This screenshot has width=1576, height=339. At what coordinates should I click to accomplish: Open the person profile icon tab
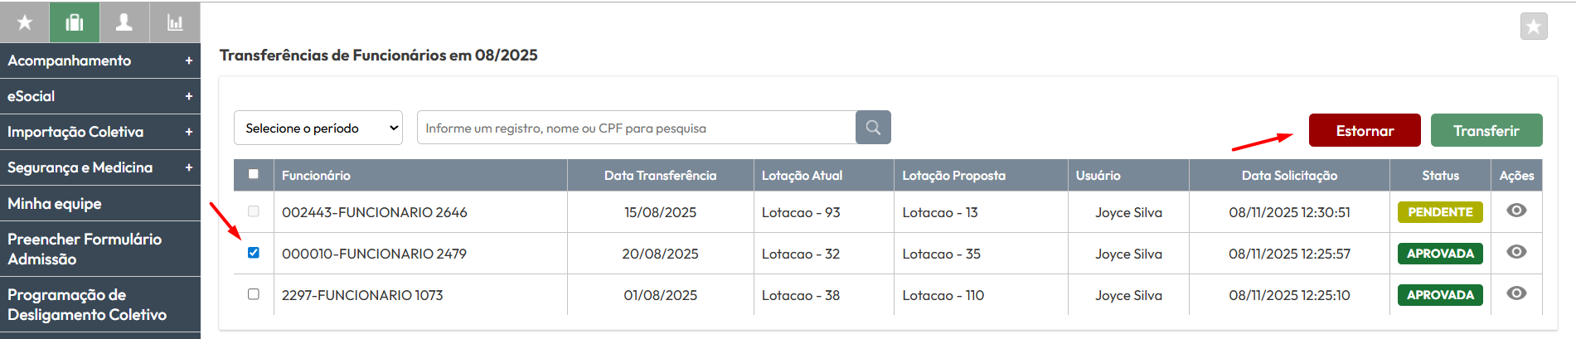pos(124,22)
